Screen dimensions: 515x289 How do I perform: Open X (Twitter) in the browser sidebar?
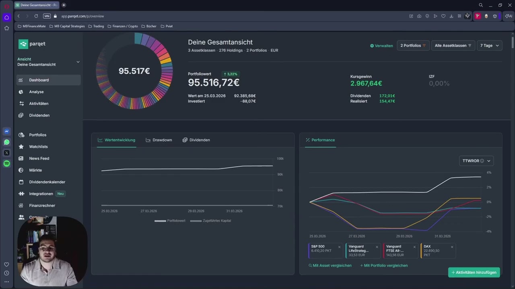[6, 153]
